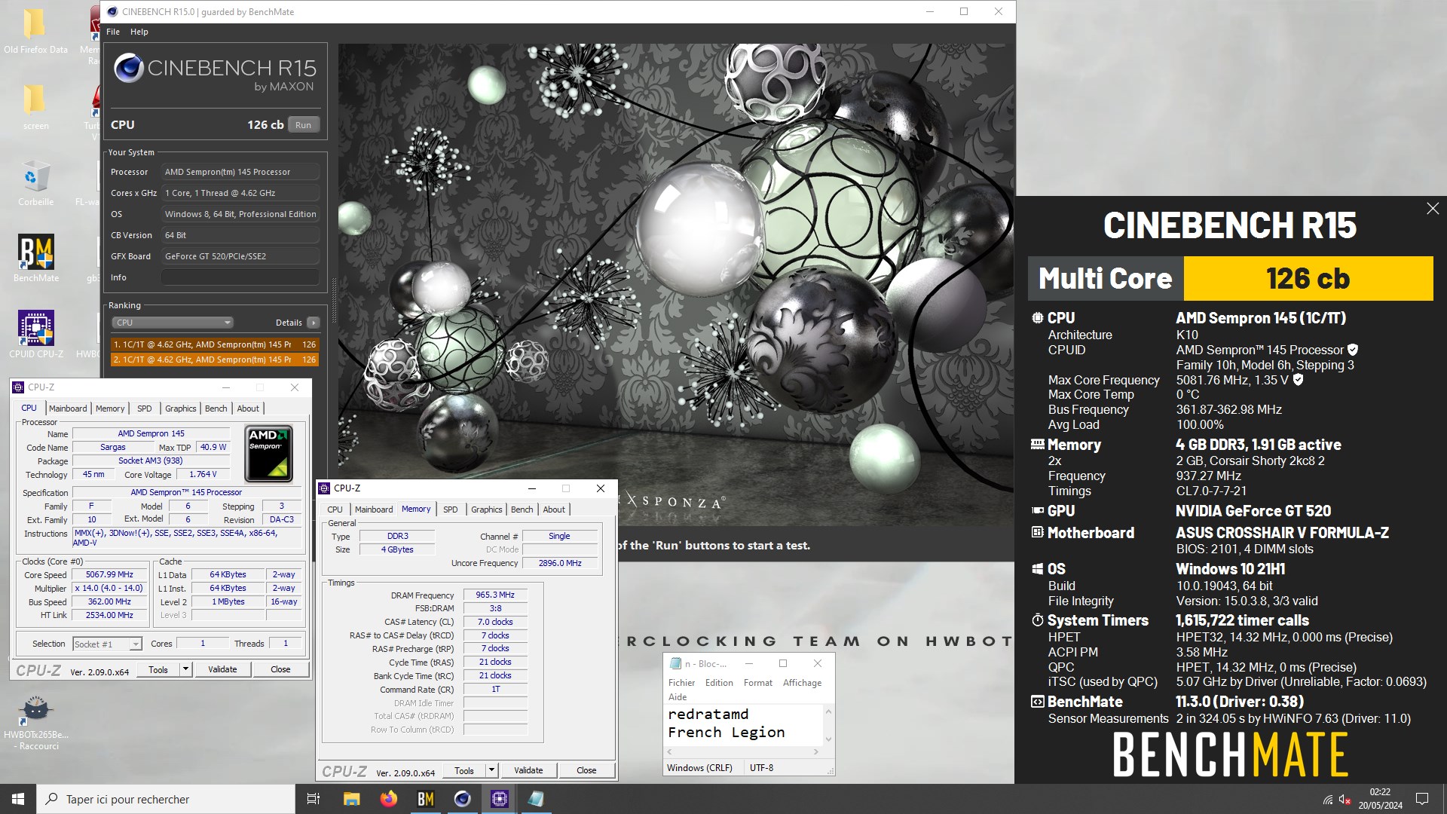Open the Corbeille recycle bin icon
The width and height of the screenshot is (1447, 814).
pos(35,183)
